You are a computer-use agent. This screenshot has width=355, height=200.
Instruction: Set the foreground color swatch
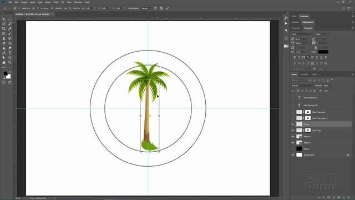[x=5, y=73]
